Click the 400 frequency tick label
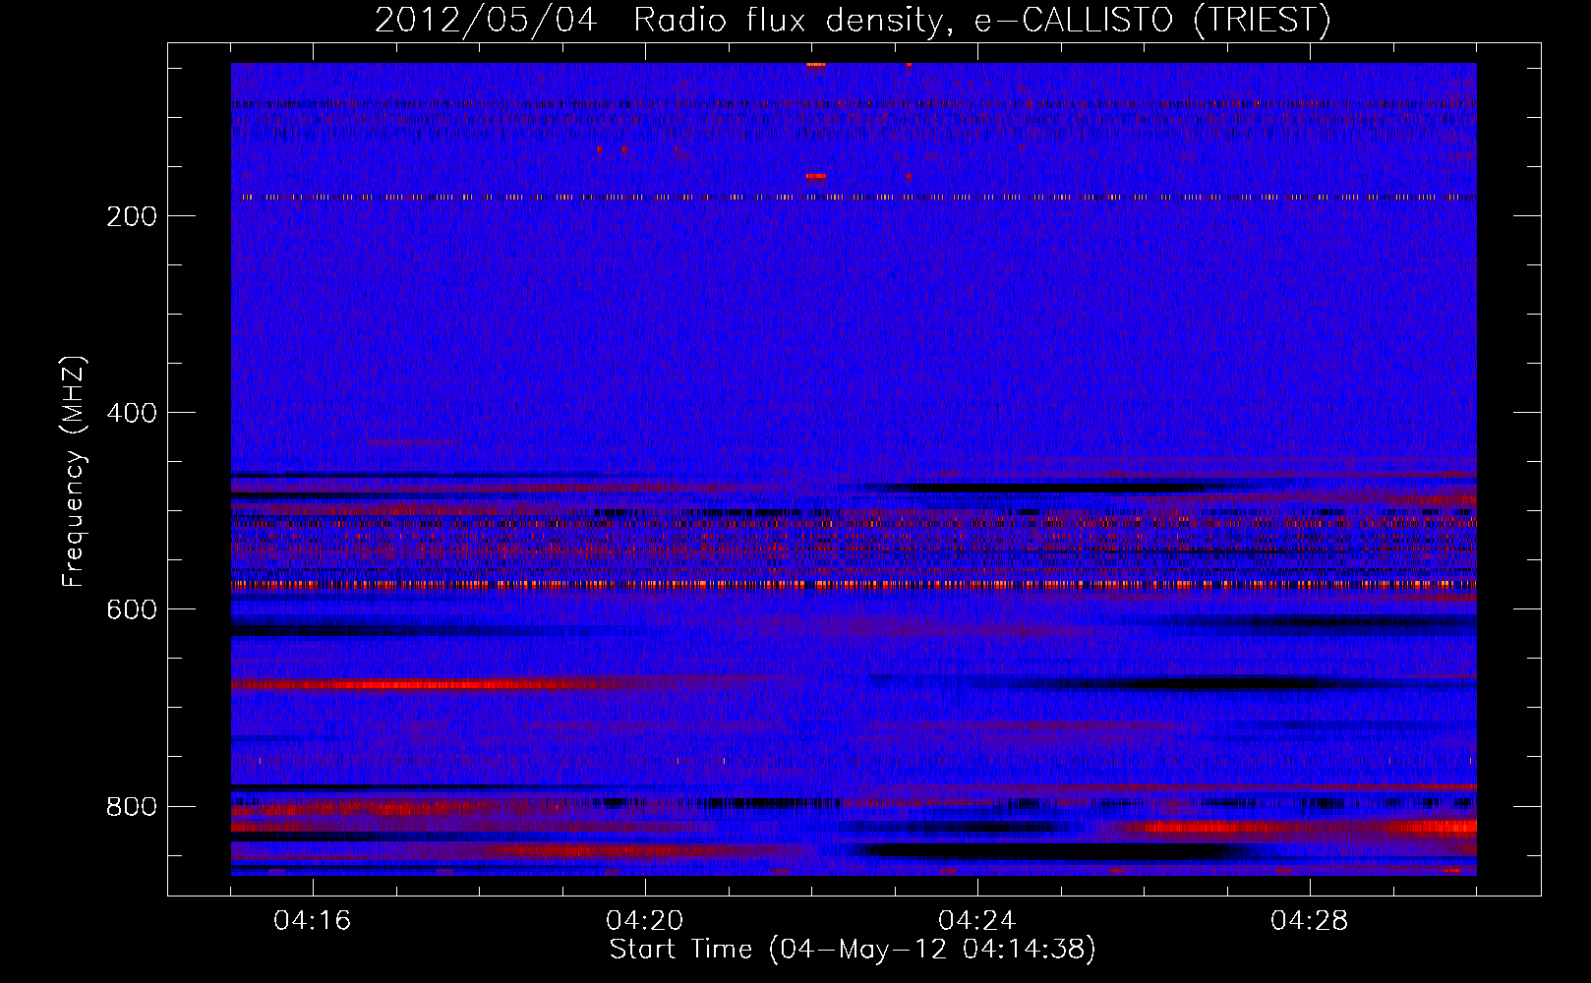Image resolution: width=1591 pixels, height=983 pixels. click(x=132, y=413)
